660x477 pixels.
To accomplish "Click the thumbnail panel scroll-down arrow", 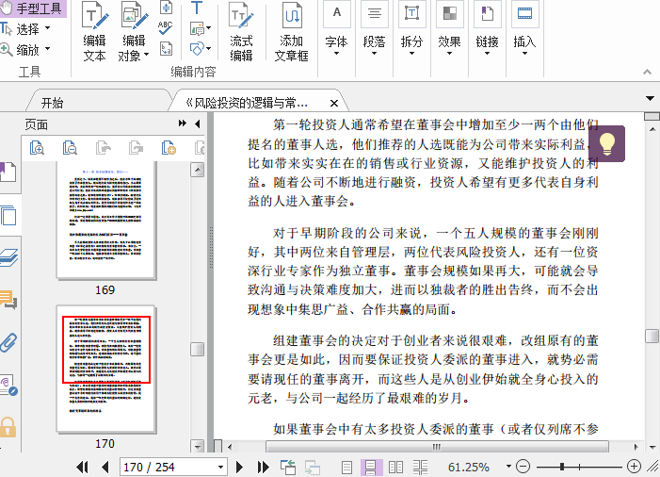I will click(198, 446).
